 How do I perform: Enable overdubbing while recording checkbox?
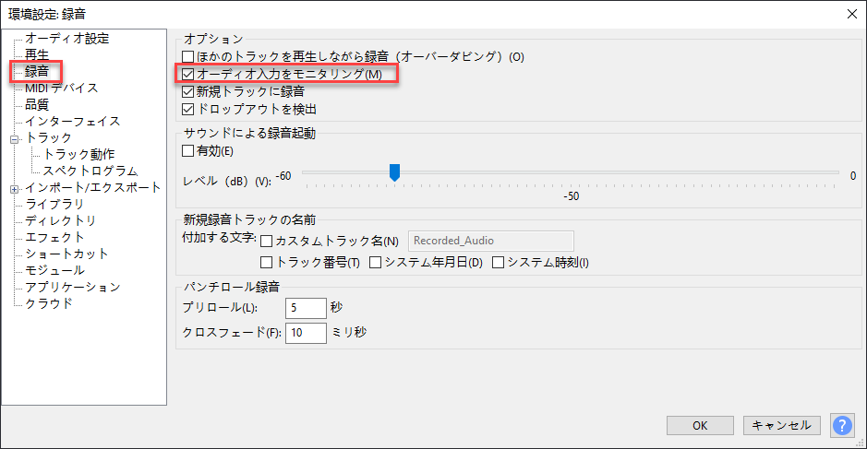pyautogui.click(x=189, y=57)
